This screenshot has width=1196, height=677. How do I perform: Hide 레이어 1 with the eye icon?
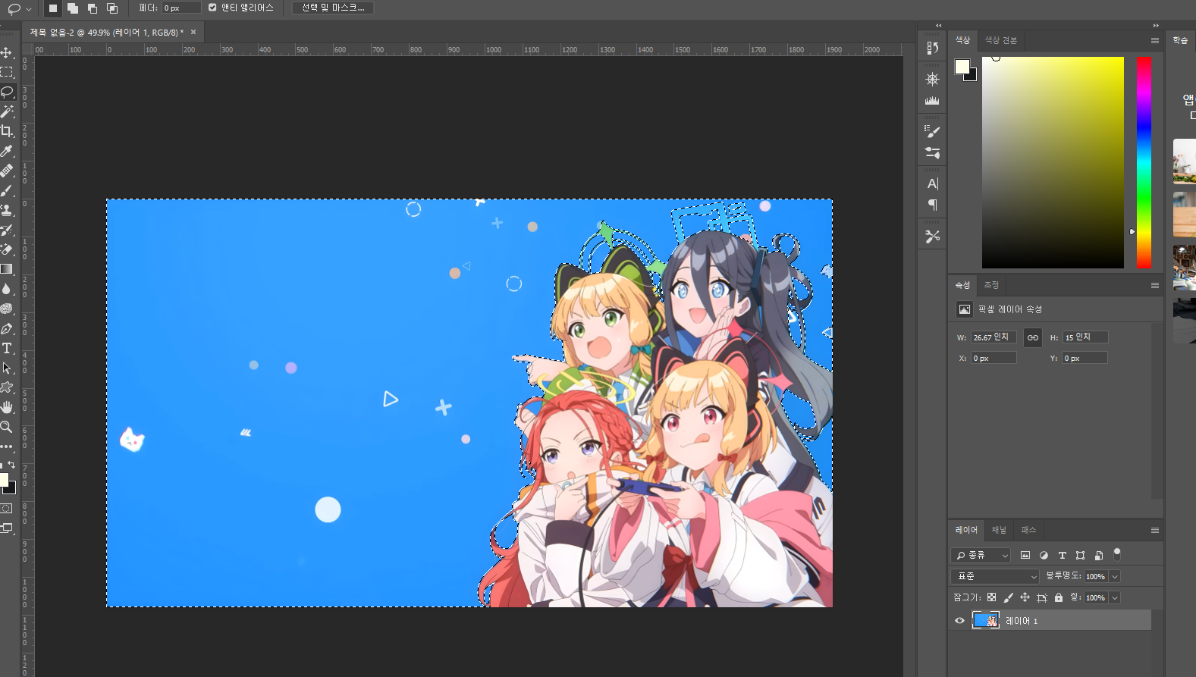(959, 620)
